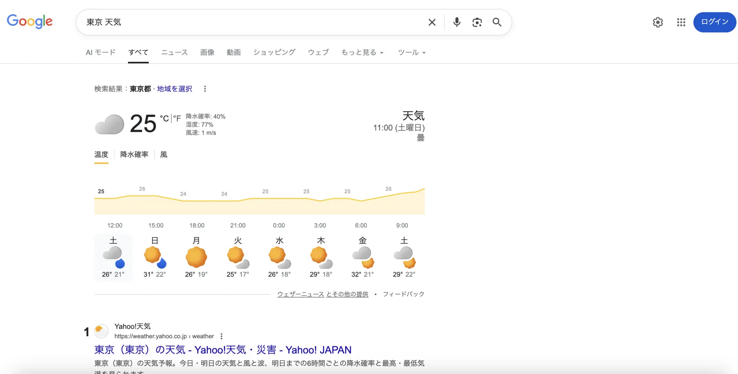Click the Google logo
The image size is (738, 374).
(30, 22)
